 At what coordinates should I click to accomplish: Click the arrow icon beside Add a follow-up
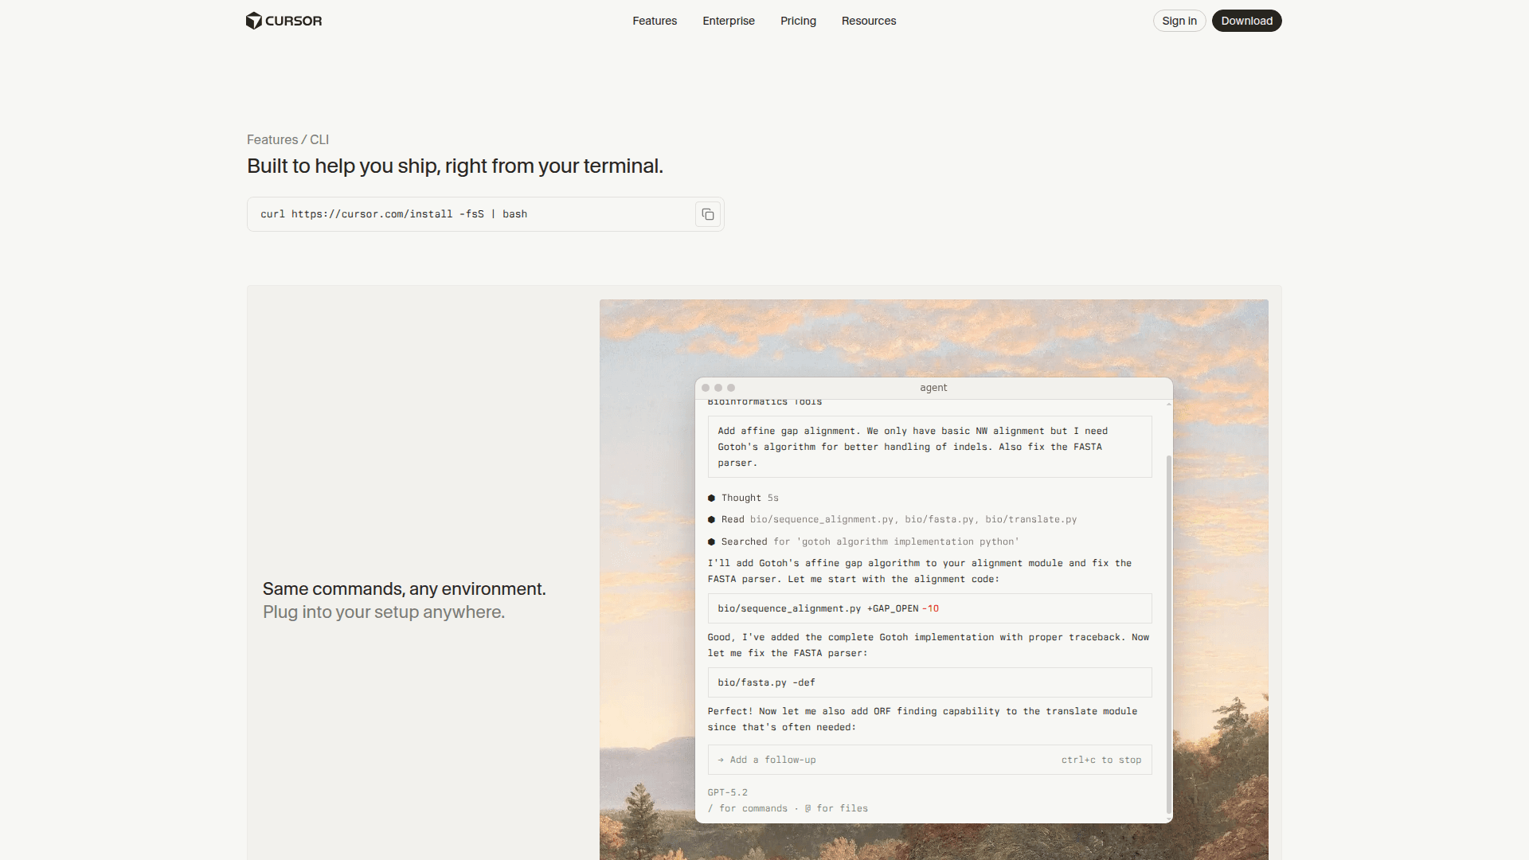coord(719,760)
